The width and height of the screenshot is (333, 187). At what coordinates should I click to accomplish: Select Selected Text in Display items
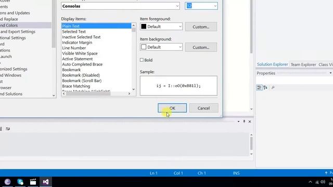(x=74, y=32)
